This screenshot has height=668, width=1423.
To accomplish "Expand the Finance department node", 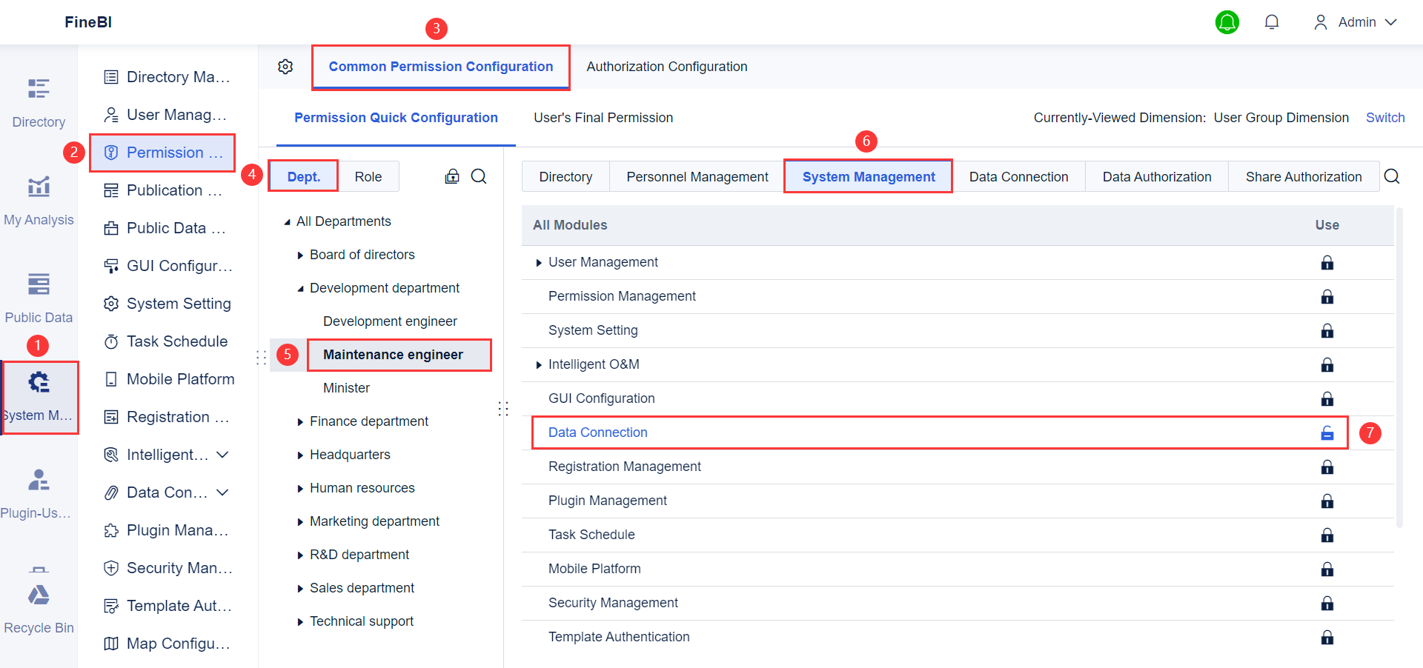I will coord(300,422).
